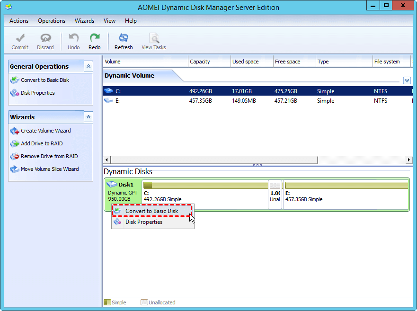Screen dimensions: 417x311
Task: Click the C: volume drive icon in list
Action: [x=108, y=91]
